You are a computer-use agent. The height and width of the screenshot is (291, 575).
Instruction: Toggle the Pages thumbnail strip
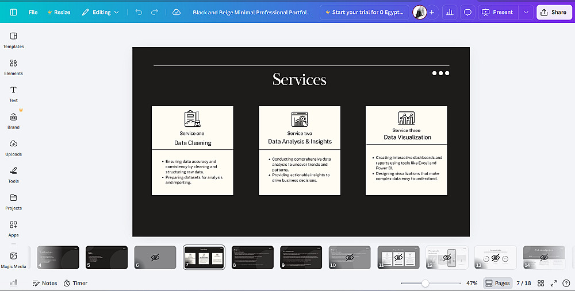tap(497, 283)
